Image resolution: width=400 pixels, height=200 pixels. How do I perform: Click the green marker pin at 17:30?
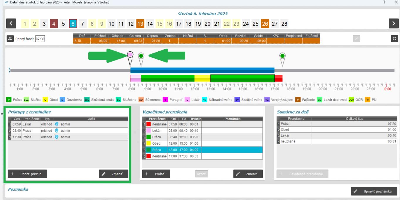click(x=282, y=55)
